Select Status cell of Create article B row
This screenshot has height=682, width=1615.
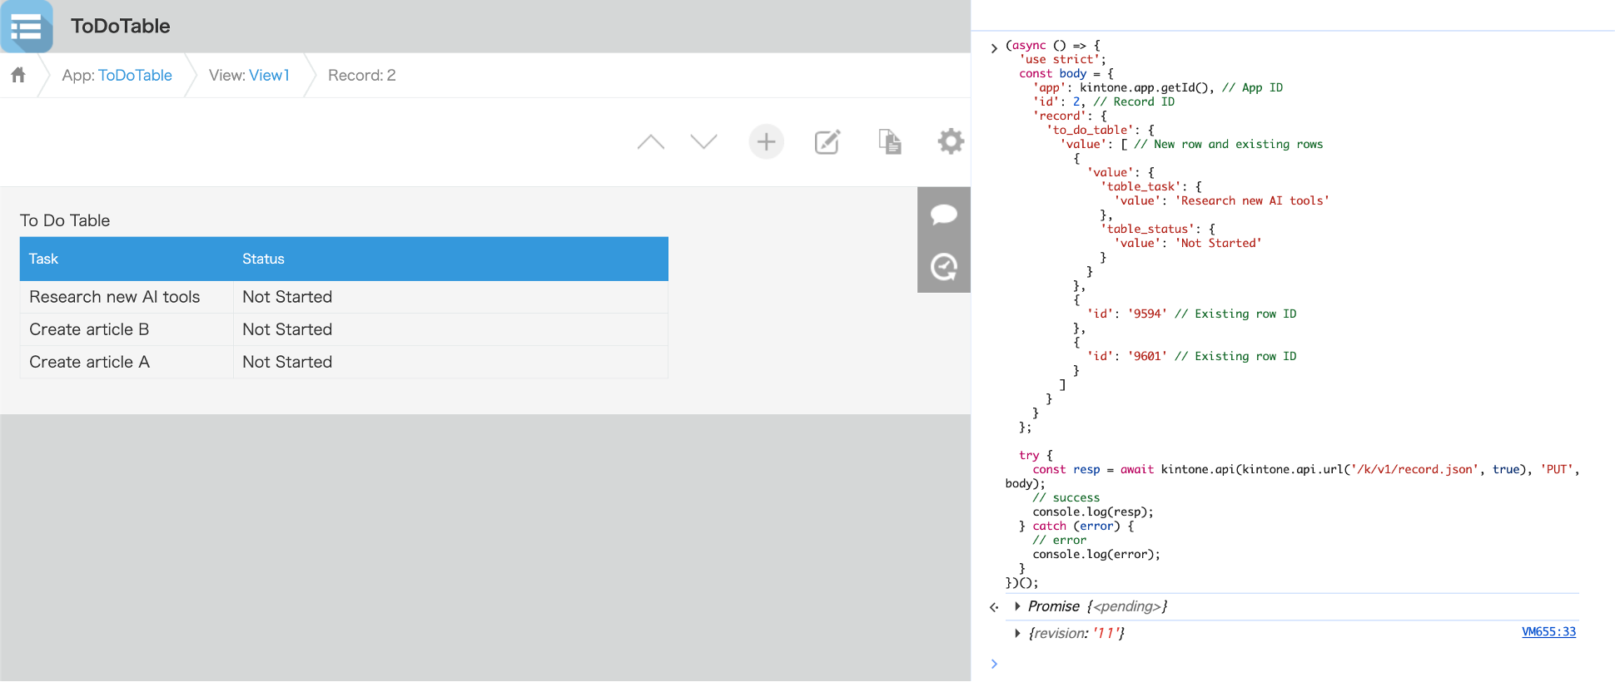pyautogui.click(x=450, y=329)
